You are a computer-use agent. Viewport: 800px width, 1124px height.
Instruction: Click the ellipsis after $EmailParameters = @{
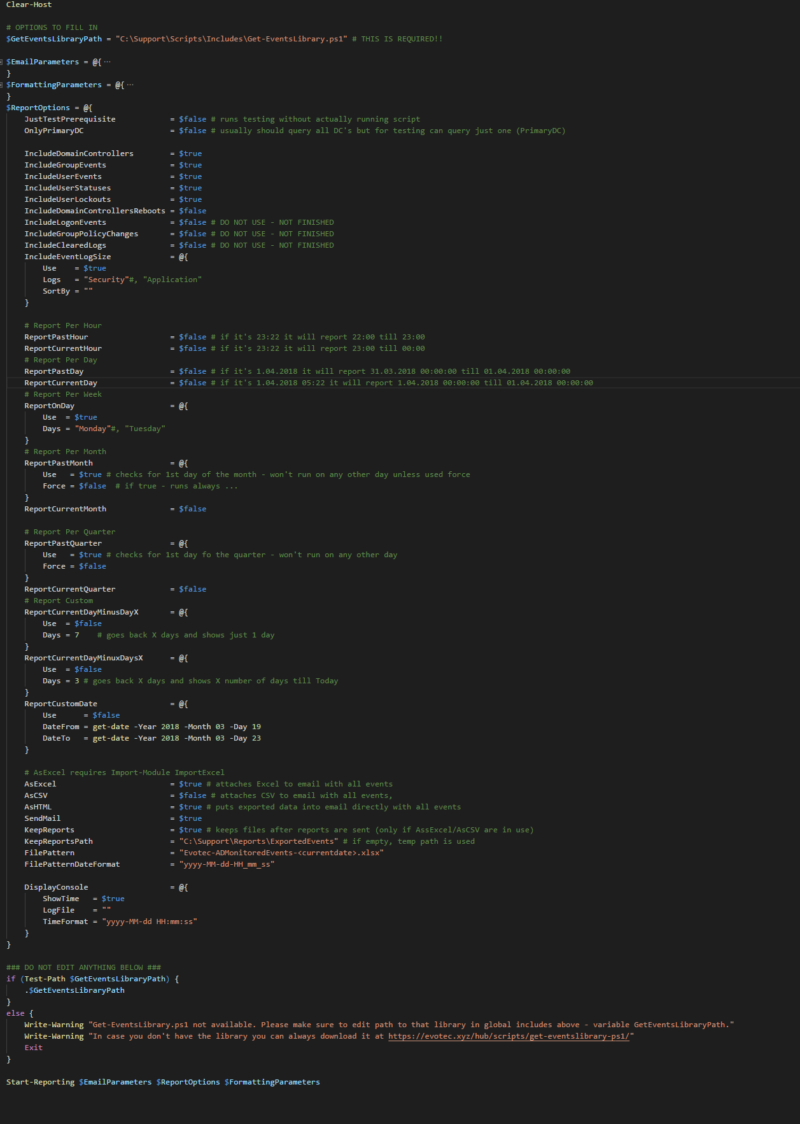(x=107, y=62)
